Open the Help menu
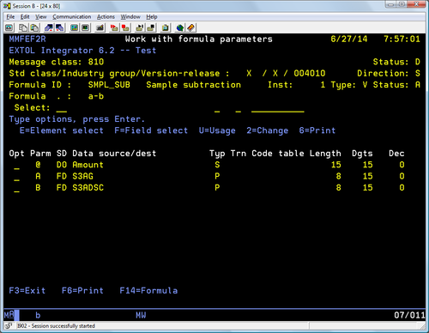This screenshot has width=429, height=333. pyautogui.click(x=152, y=17)
